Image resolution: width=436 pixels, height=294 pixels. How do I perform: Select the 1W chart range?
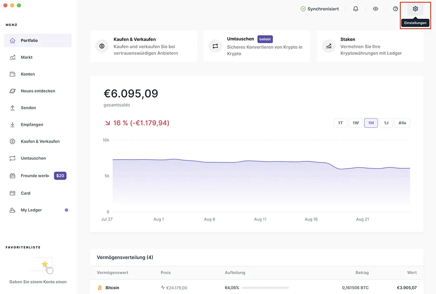(356, 123)
